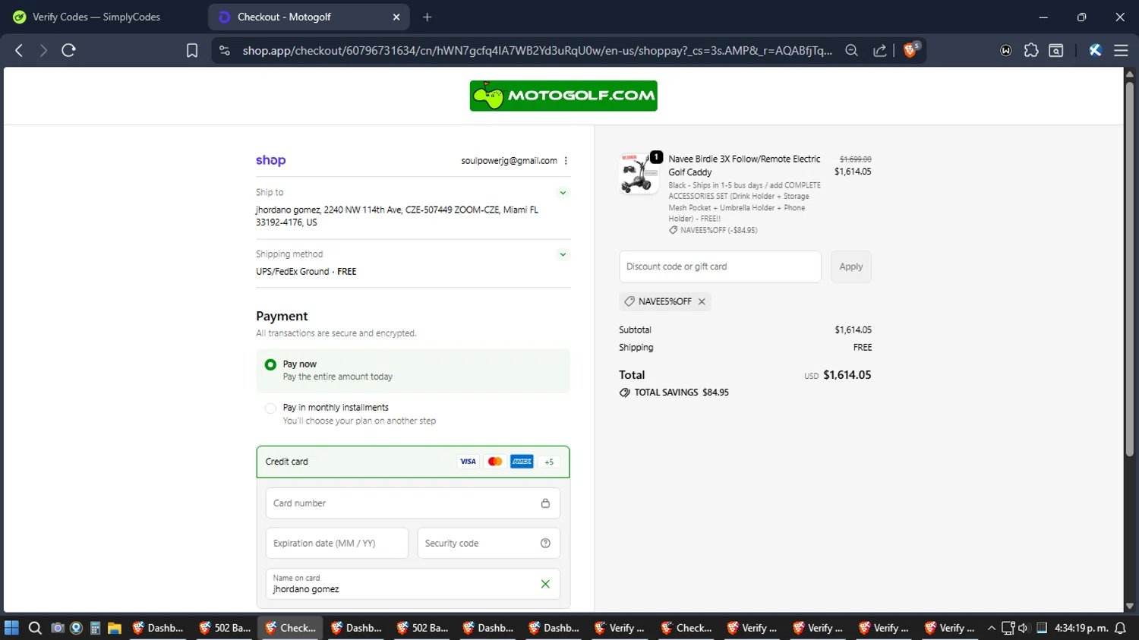The height and width of the screenshot is (640, 1139).
Task: Click the browser forward arrow
Action: 43,50
